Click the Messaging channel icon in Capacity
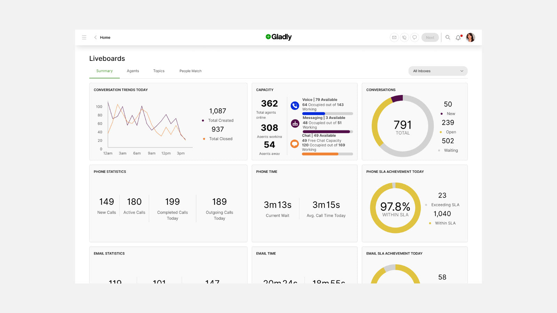Screen dimensions: 557x313 [x=295, y=123]
